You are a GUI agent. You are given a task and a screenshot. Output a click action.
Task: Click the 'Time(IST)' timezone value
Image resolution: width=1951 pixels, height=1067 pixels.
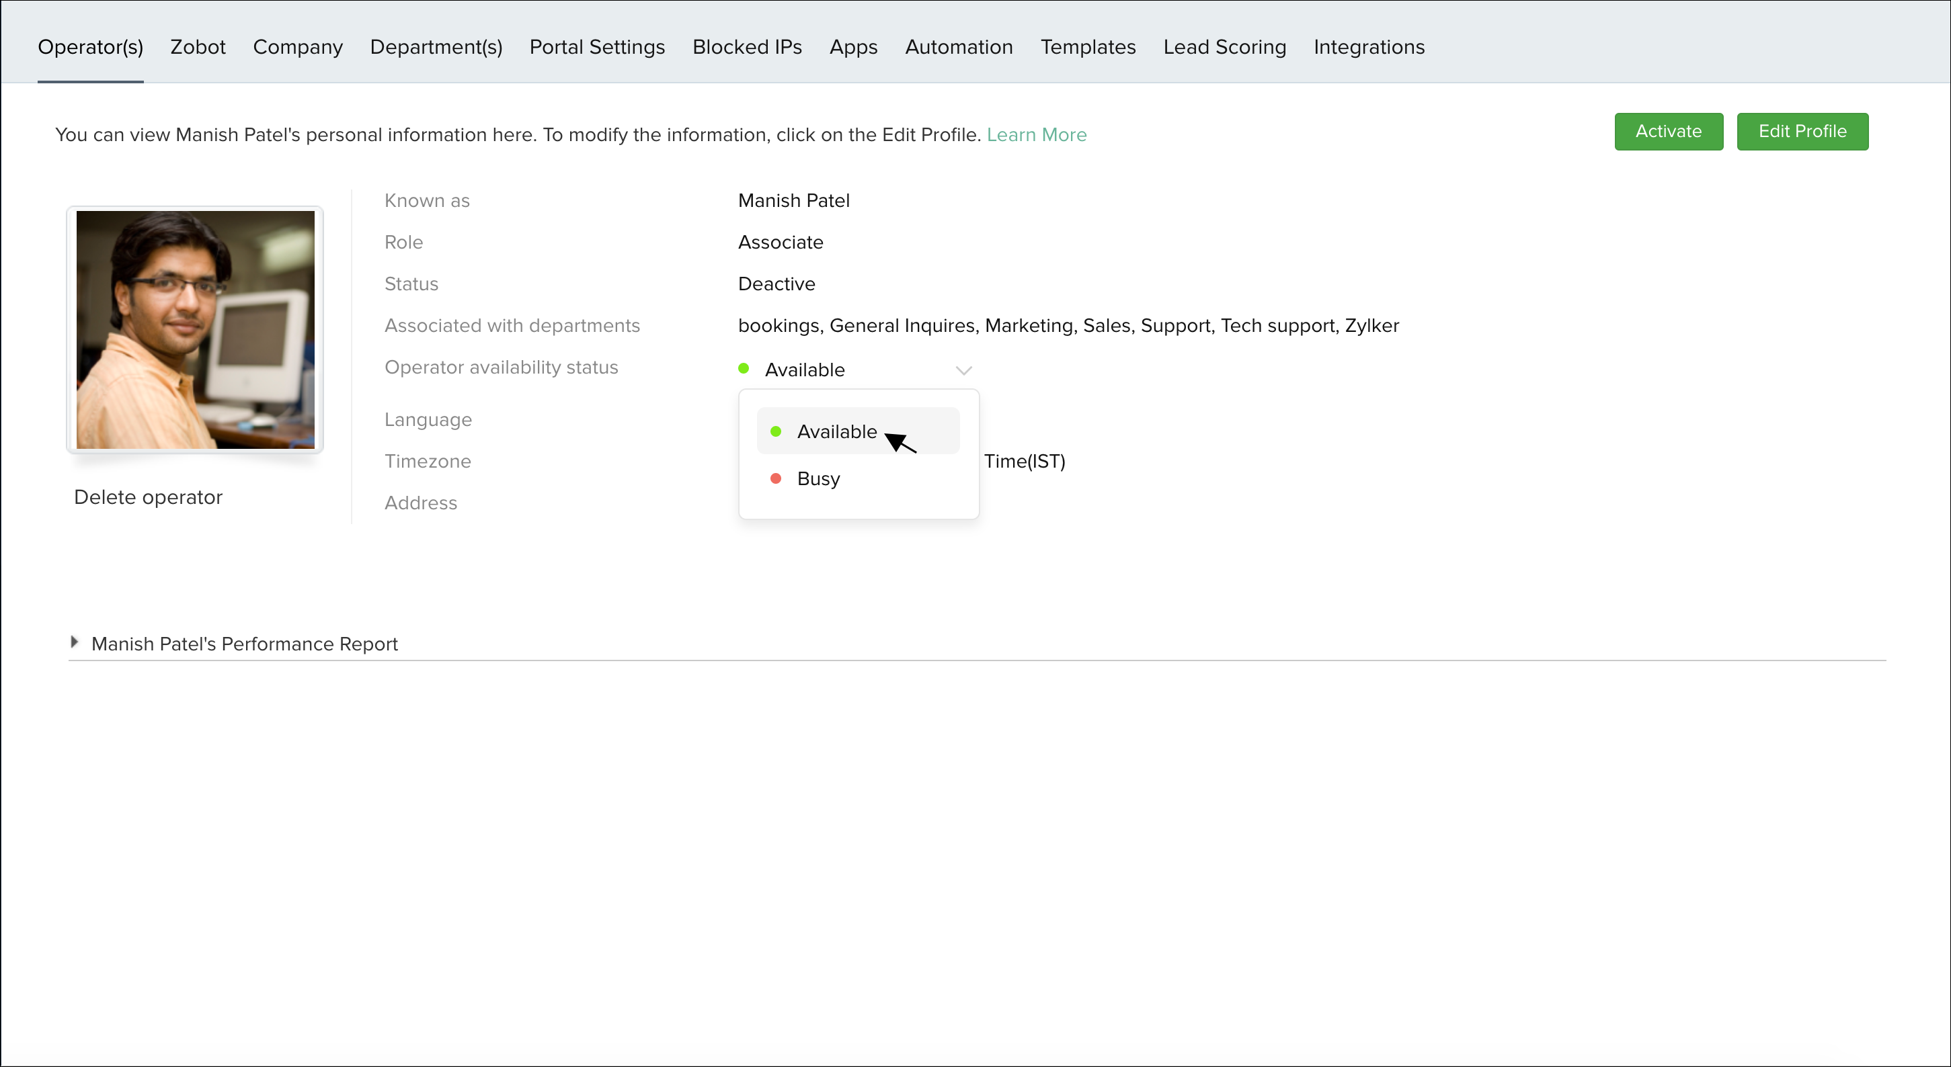tap(1025, 461)
